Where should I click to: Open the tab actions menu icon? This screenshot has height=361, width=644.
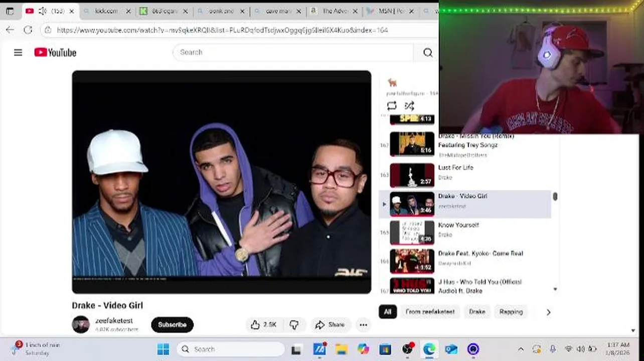pyautogui.click(x=10, y=11)
